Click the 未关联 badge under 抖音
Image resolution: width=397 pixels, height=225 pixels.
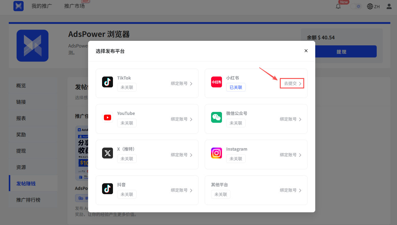[127, 194]
